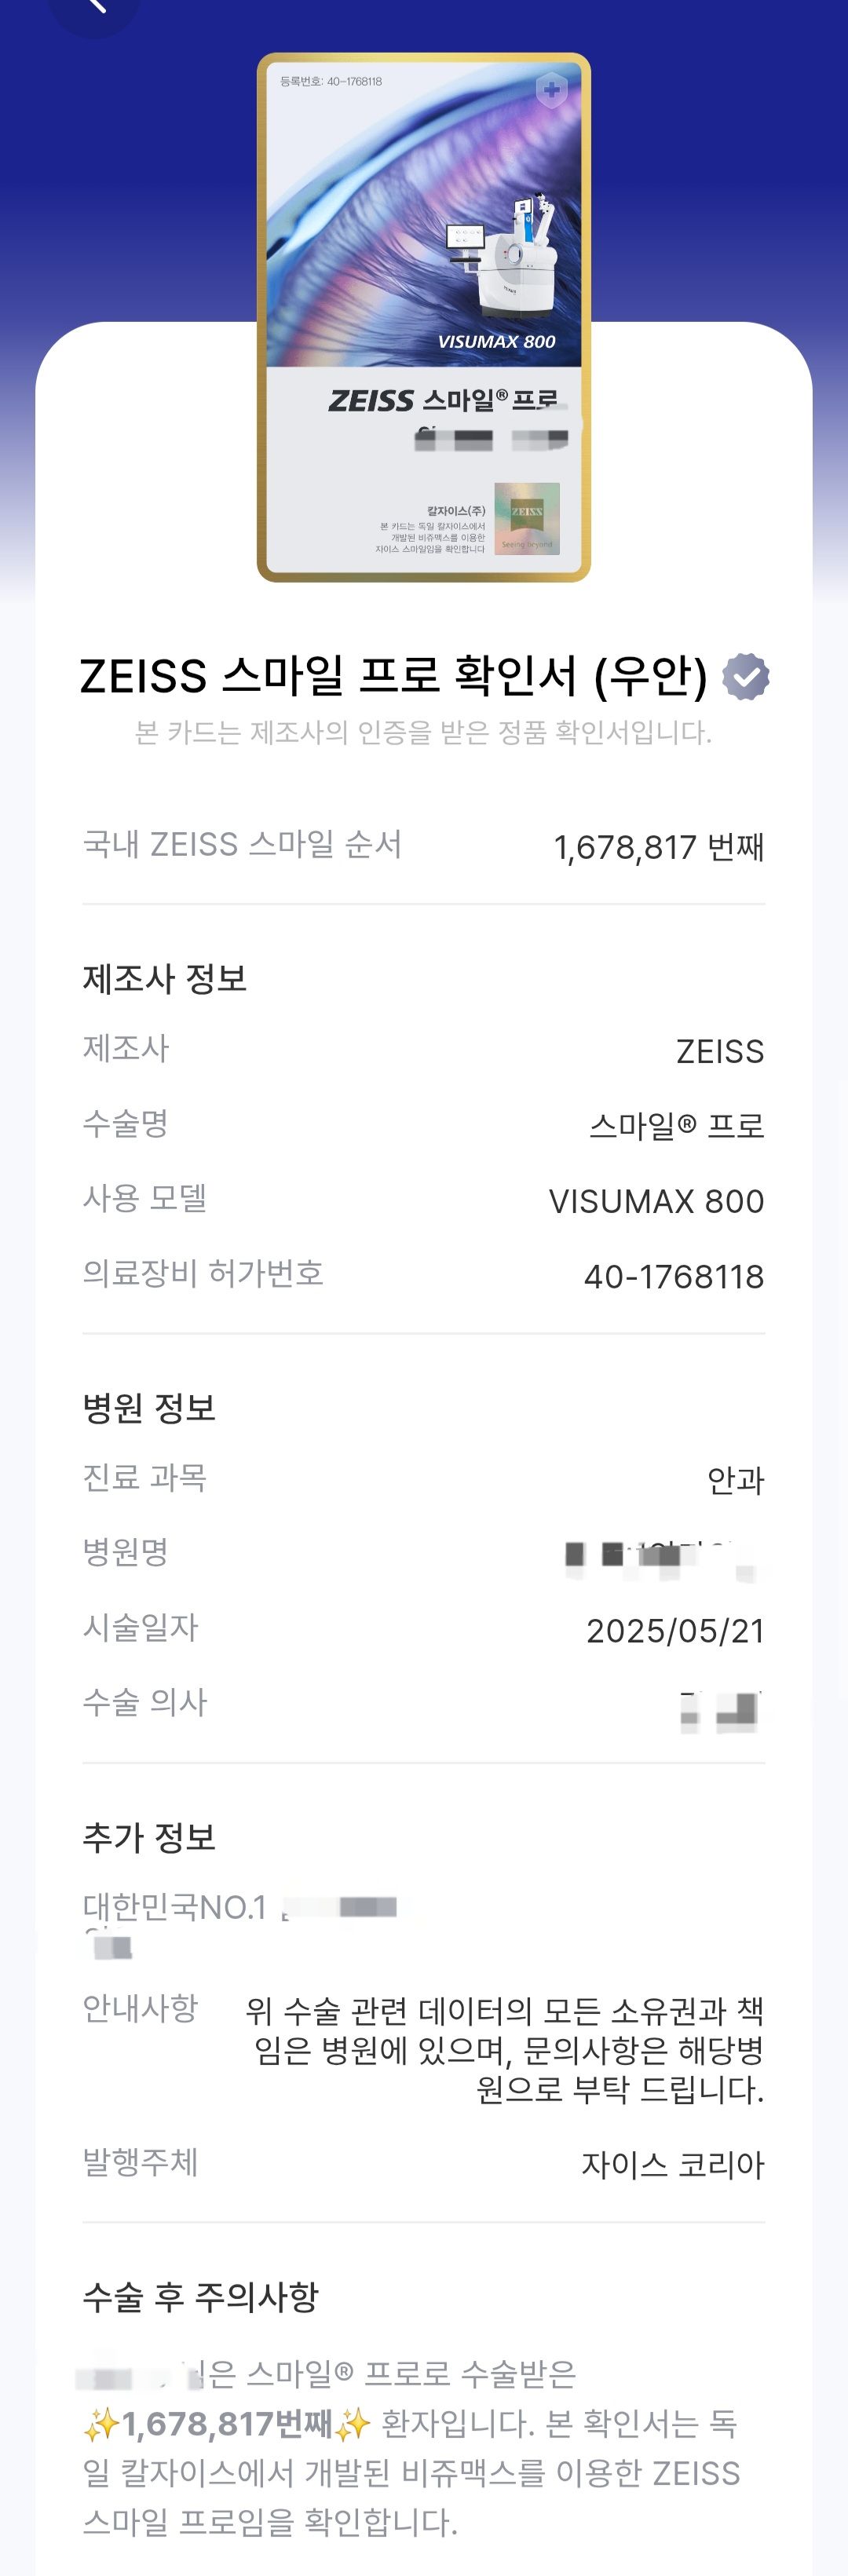
Task: Tap the shield plus icon on card
Action: (551, 91)
